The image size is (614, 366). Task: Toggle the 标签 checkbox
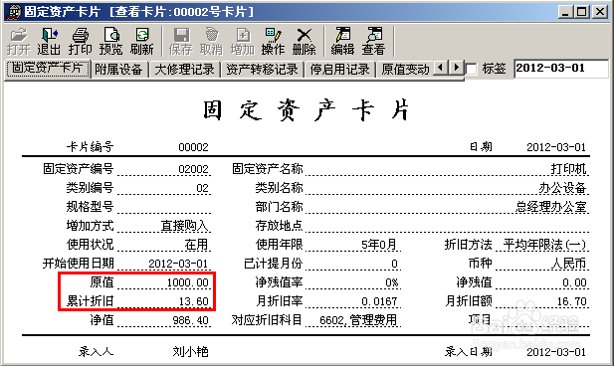[472, 70]
